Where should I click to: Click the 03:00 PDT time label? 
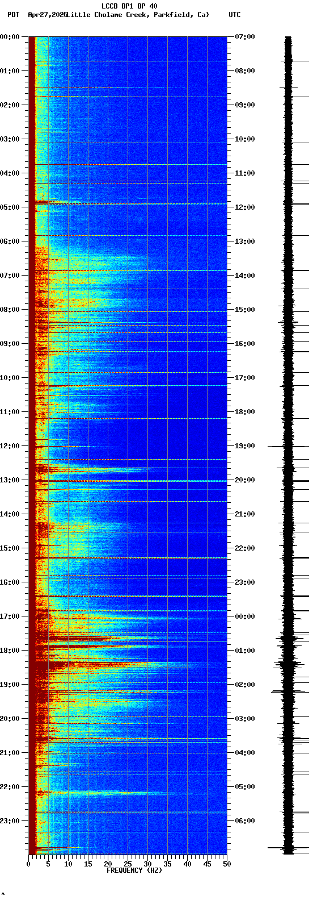pyautogui.click(x=10, y=139)
